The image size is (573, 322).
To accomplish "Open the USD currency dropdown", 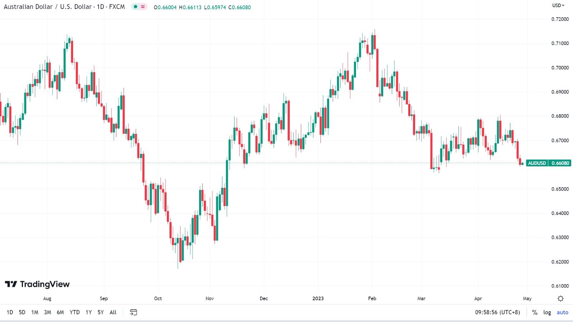I will (558, 5).
